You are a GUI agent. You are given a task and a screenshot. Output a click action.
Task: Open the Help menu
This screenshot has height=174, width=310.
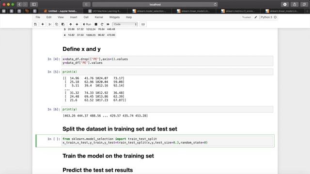[x=129, y=17]
